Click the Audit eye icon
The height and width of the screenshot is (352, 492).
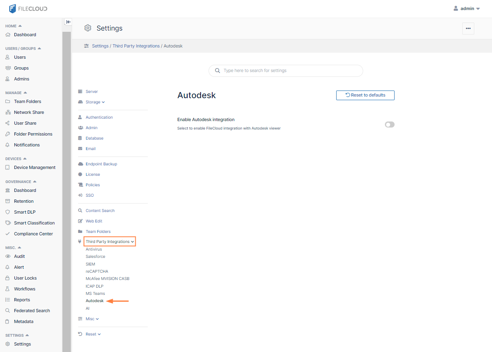point(7,256)
